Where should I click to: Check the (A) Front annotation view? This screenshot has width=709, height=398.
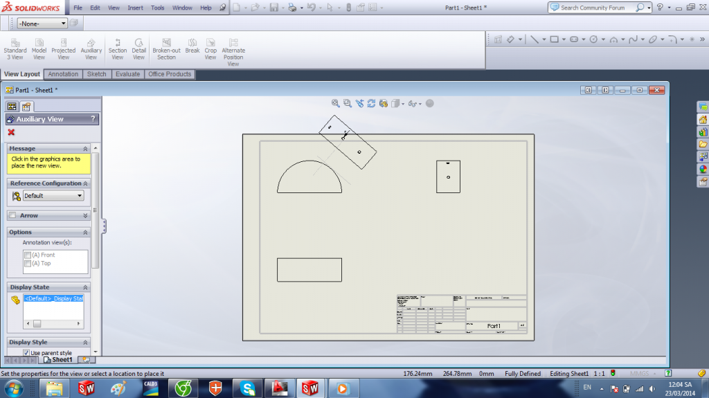tap(28, 255)
